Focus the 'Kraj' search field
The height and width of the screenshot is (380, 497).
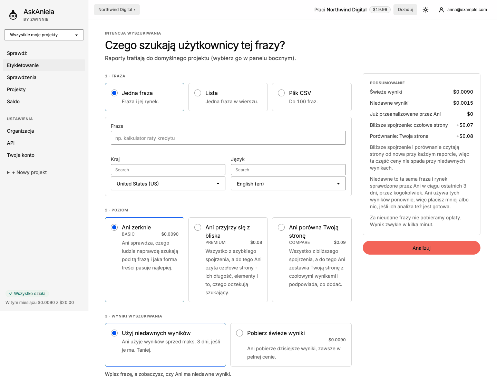coord(168,170)
